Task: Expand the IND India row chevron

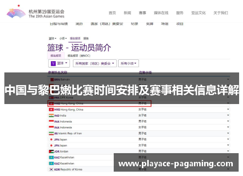Action: point(228,115)
